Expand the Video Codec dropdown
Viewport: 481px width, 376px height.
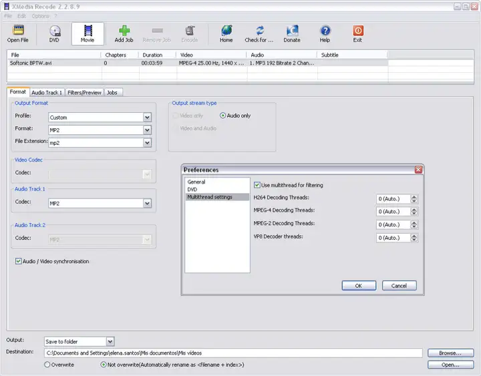(147, 174)
